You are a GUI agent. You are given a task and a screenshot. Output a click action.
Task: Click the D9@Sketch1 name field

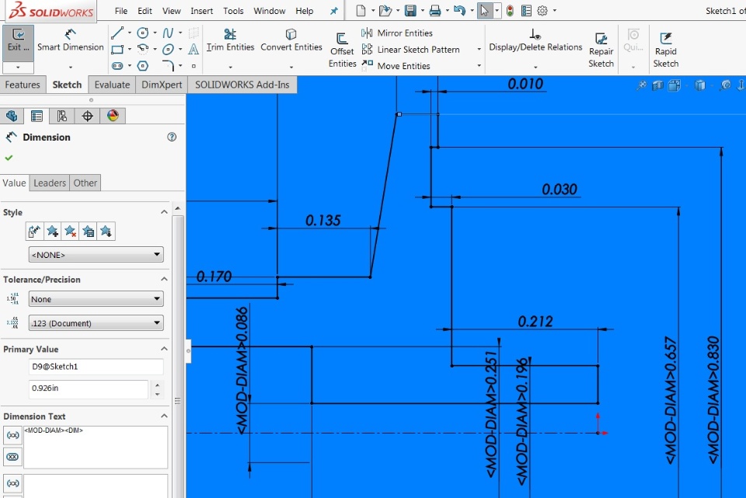pos(96,367)
